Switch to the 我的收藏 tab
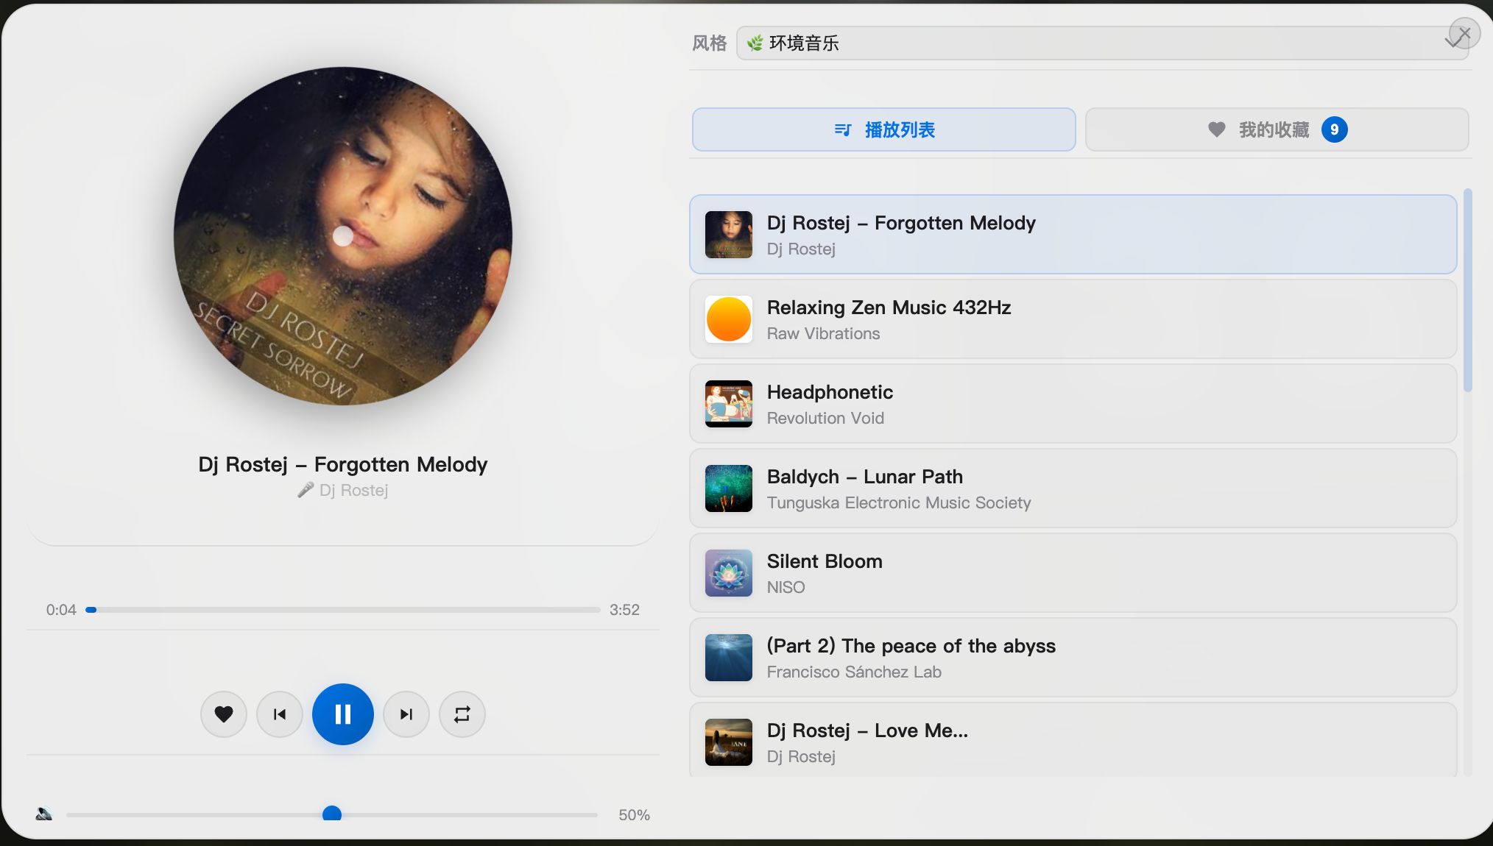This screenshot has height=846, width=1493. coord(1277,129)
